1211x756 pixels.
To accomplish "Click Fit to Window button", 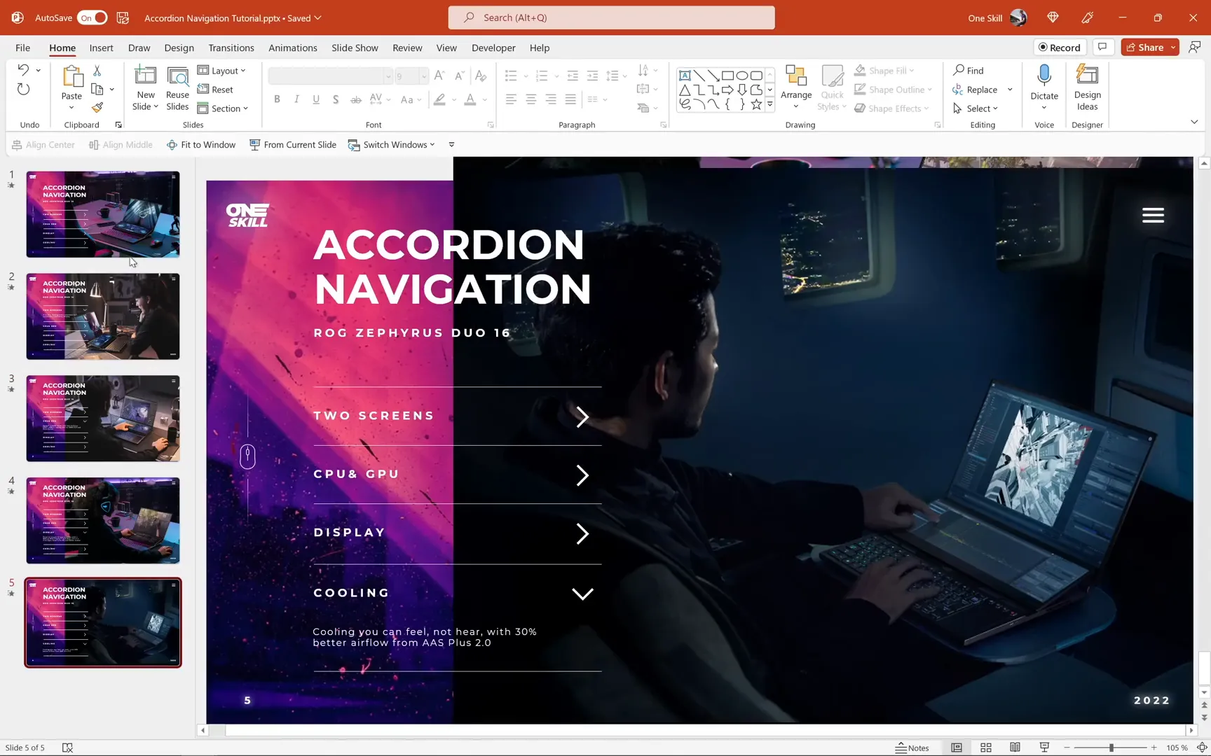I will (201, 145).
